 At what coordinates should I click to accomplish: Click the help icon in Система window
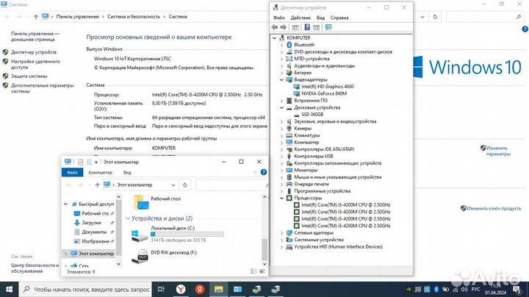pyautogui.click(x=525, y=29)
